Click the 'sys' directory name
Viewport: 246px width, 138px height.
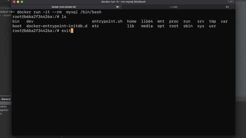[201, 26]
